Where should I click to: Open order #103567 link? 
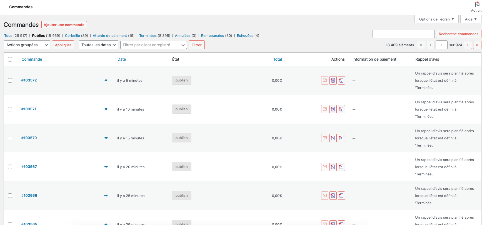click(x=29, y=167)
